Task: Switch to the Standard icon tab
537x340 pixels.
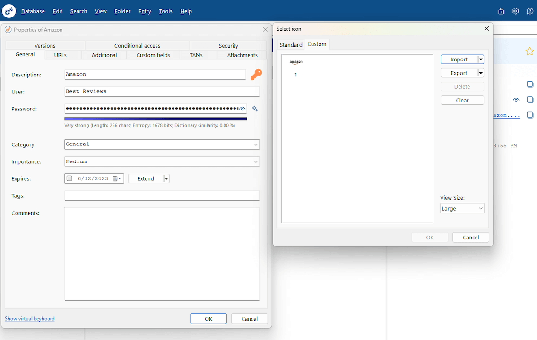Action: coord(291,45)
